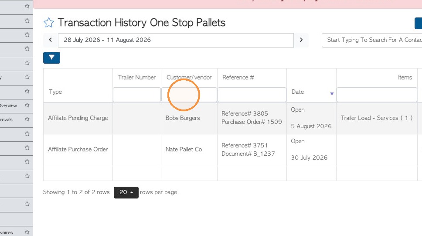Click the Reference # filter field
422x236 pixels.
[x=252, y=95]
